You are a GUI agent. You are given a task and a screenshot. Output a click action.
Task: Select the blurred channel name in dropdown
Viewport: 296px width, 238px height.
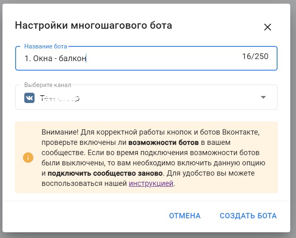(x=60, y=98)
